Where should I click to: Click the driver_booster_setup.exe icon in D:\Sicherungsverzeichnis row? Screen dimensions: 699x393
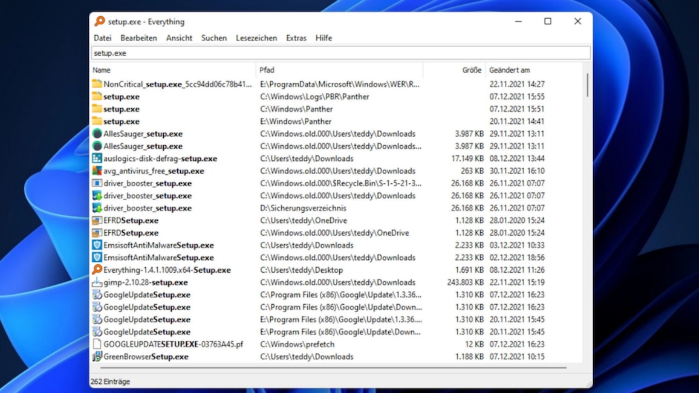pyautogui.click(x=97, y=208)
